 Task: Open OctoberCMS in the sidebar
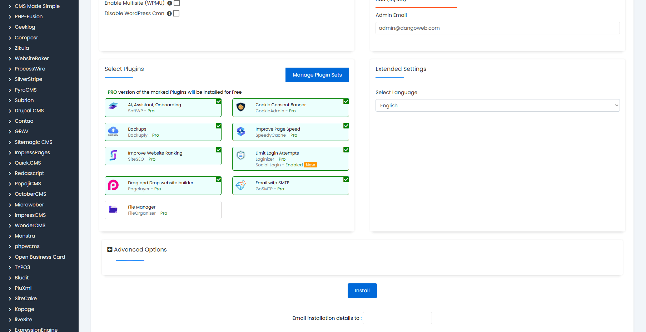point(30,194)
